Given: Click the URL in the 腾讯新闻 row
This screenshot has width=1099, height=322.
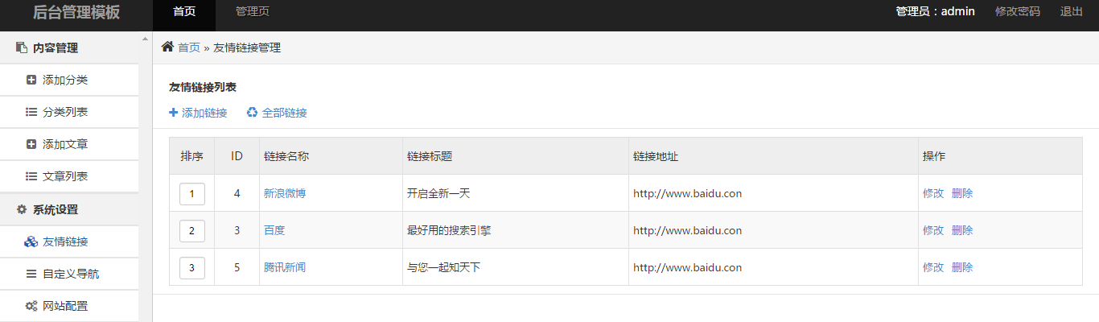Looking at the screenshot, I should (688, 267).
